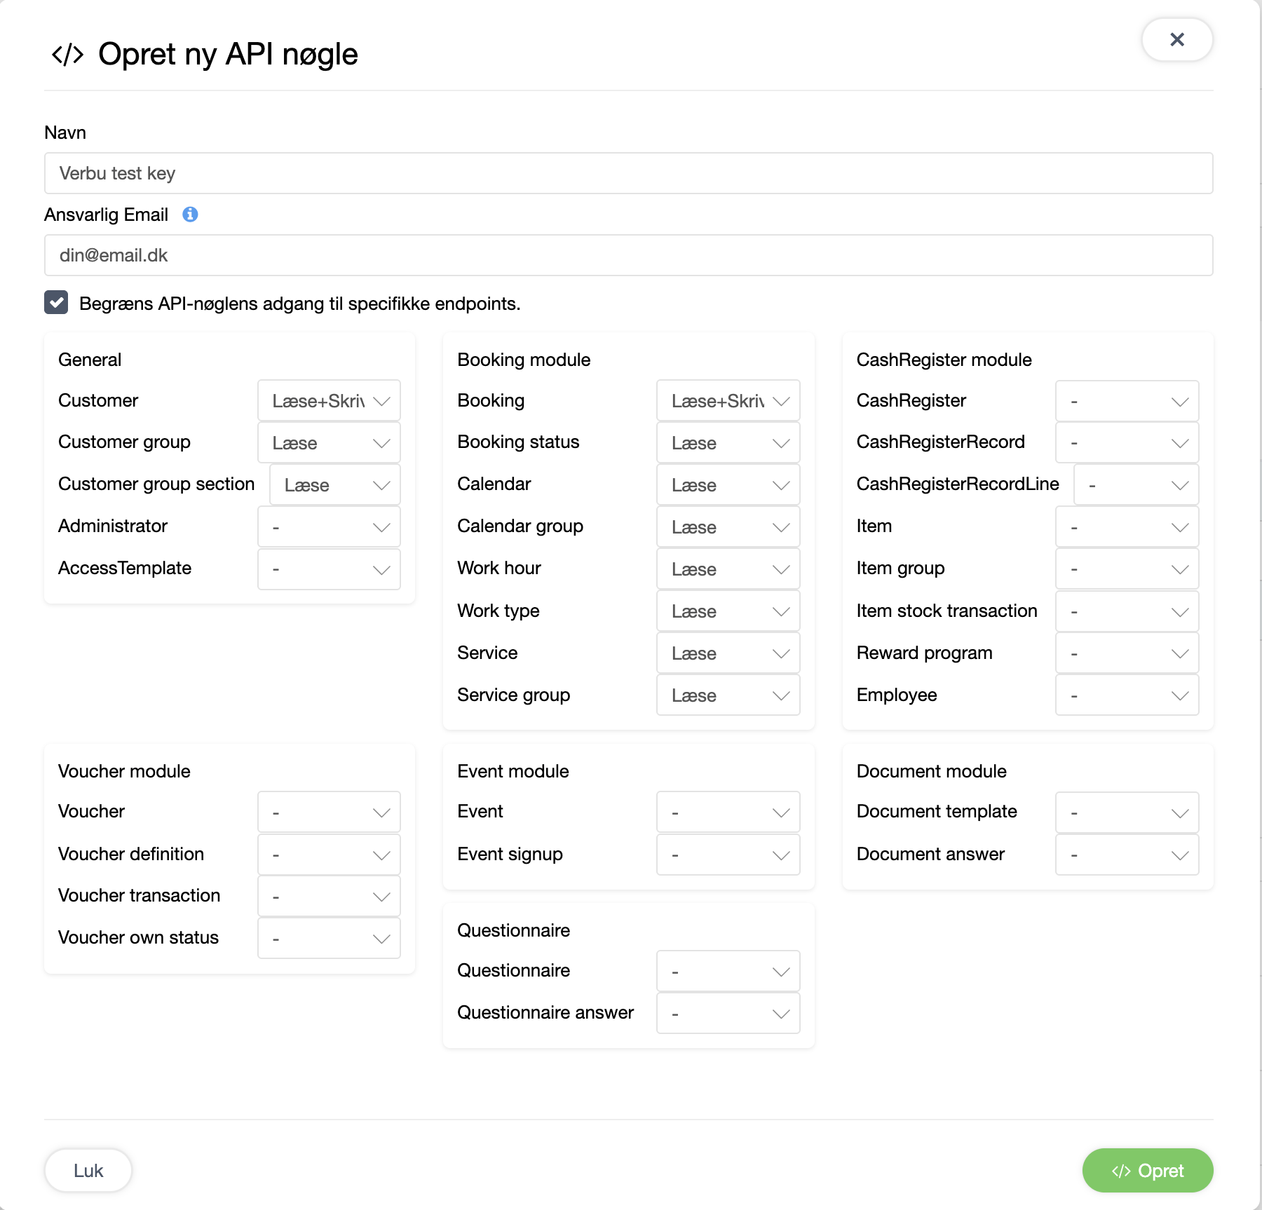Open the Work hour dropdown
Viewport: 1262px width, 1210px height.
tap(728, 569)
